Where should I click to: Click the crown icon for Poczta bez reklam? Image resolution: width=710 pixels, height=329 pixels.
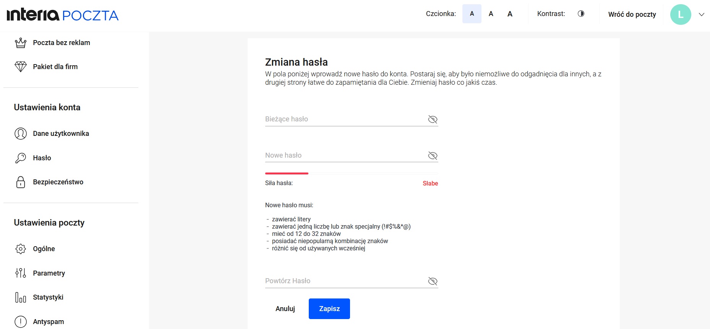click(21, 43)
